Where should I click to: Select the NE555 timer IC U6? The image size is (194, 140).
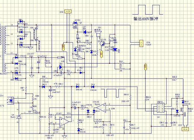coord(160,108)
